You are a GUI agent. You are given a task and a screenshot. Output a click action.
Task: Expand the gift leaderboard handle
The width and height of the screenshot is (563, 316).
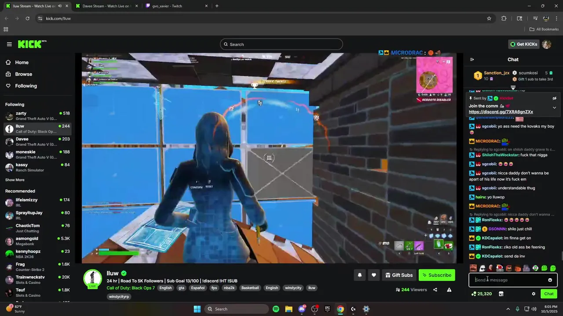click(x=513, y=88)
